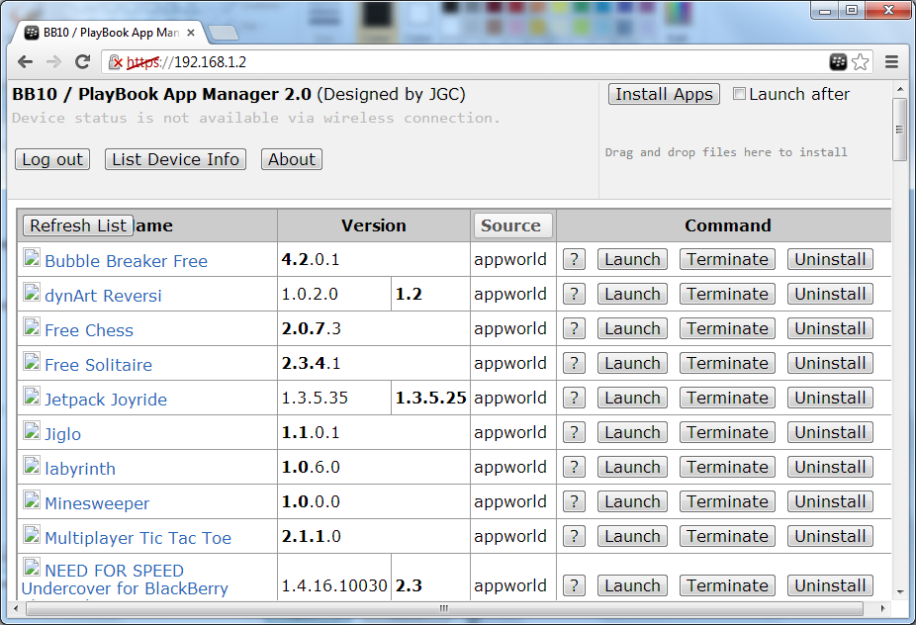Terminate the Multiplayer Tic Tac Toe app
The height and width of the screenshot is (625, 916).
(727, 536)
